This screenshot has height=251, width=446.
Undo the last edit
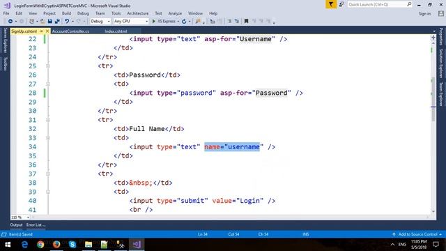pos(67,22)
